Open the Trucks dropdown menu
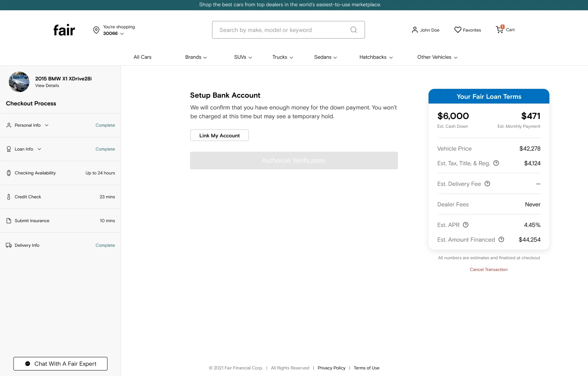This screenshot has height=376, width=588. pos(283,57)
